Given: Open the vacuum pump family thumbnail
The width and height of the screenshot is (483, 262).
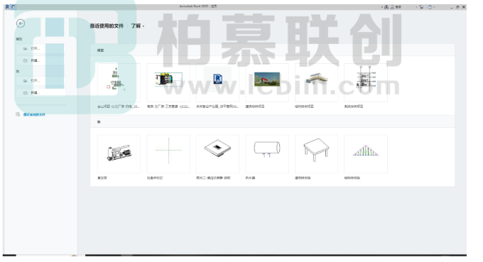Looking at the screenshot, I should (119, 153).
